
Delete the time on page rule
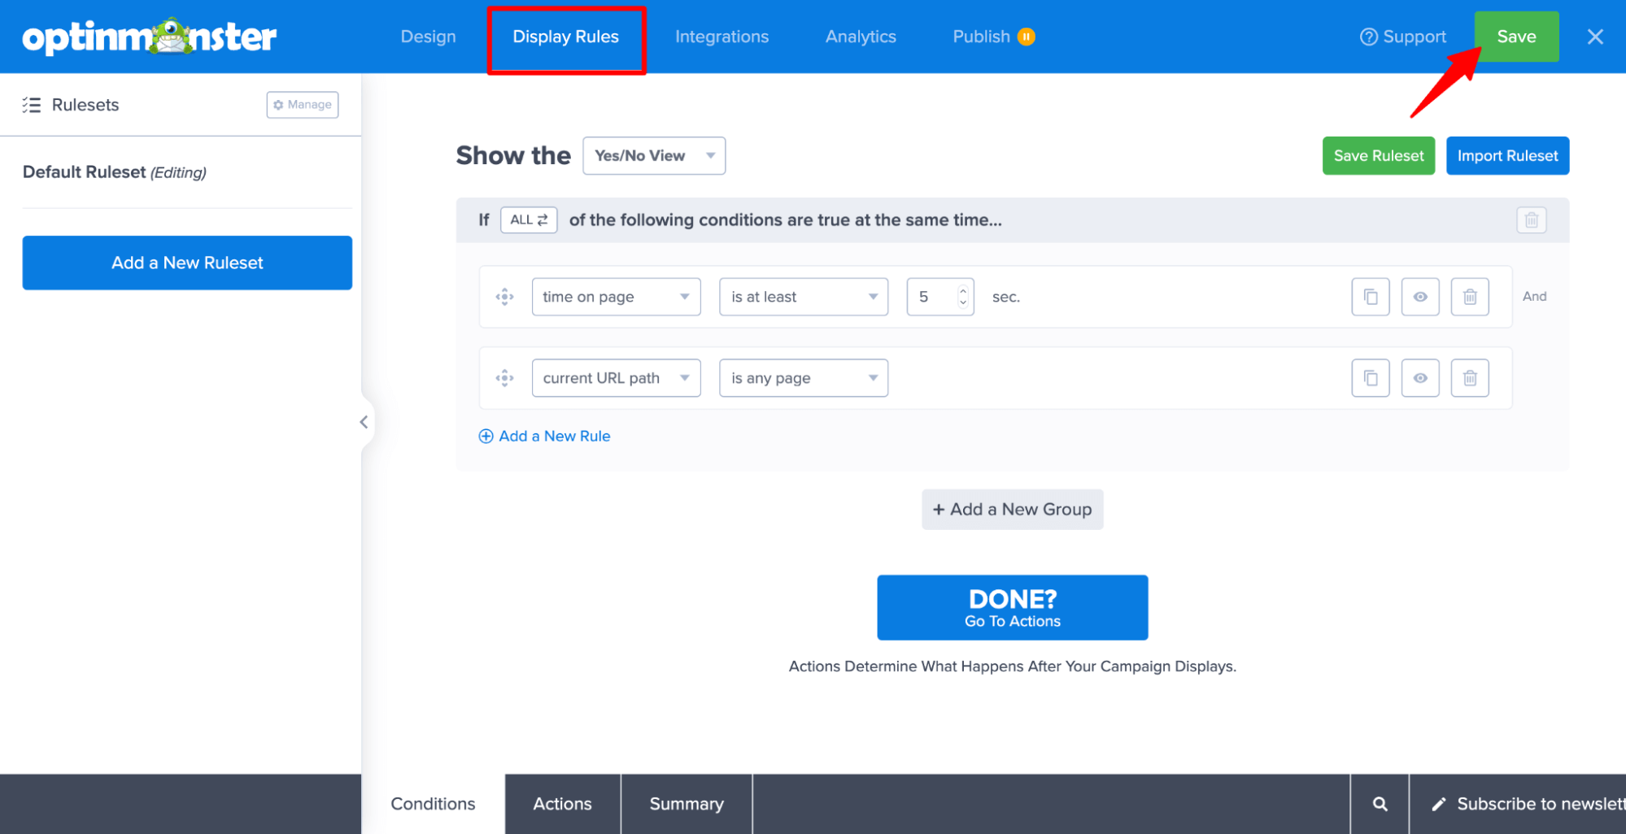[1470, 297]
